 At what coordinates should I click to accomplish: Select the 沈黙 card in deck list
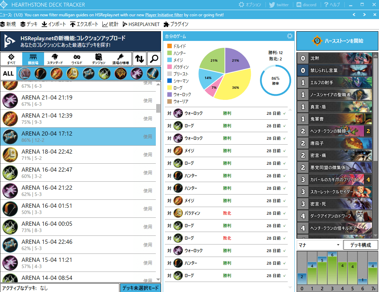click(335, 58)
